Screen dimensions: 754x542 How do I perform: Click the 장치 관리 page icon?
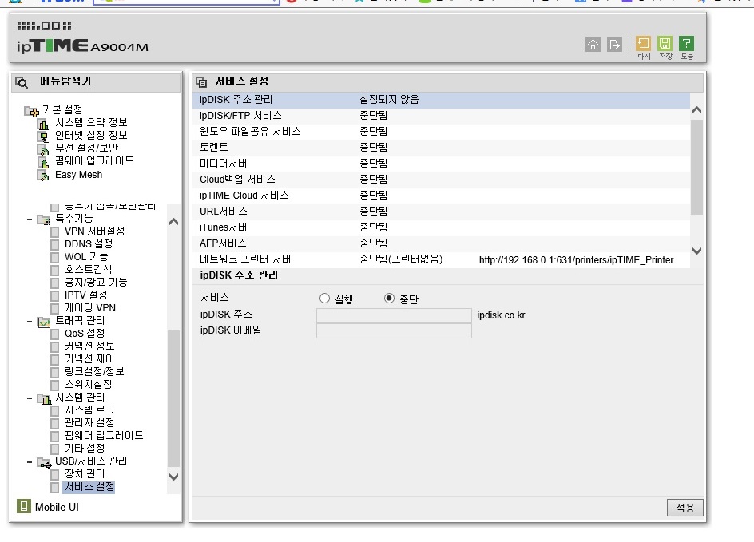[55, 475]
